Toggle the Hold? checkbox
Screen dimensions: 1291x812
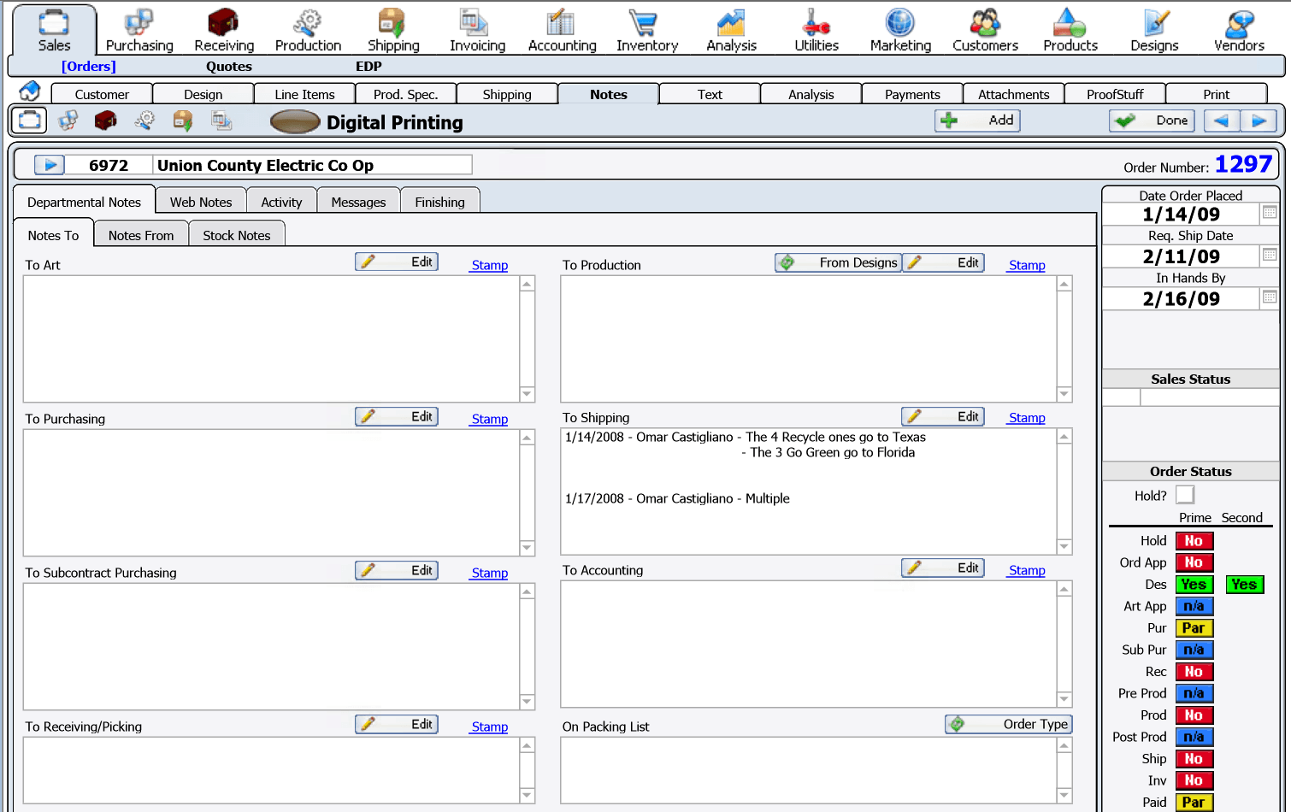[1185, 495]
